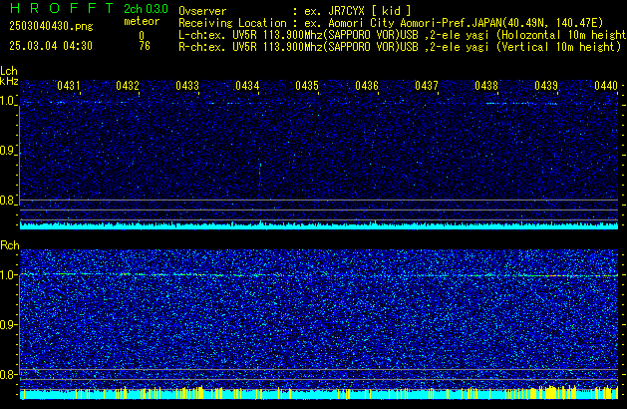Image resolution: width=627 pixels, height=409 pixels.
Task: Click the meteor count value 0
Action: click(x=142, y=36)
